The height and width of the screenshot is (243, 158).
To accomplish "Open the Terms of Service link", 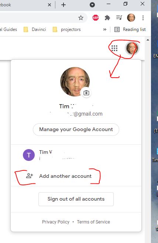I will pos(93,222).
